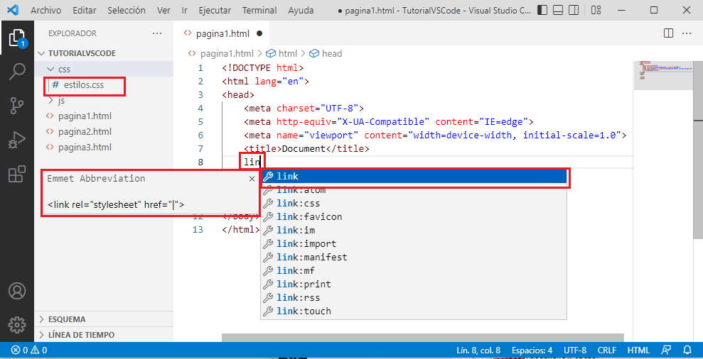The image size is (703, 359).
Task: Open the Extensions view
Action: [17, 174]
